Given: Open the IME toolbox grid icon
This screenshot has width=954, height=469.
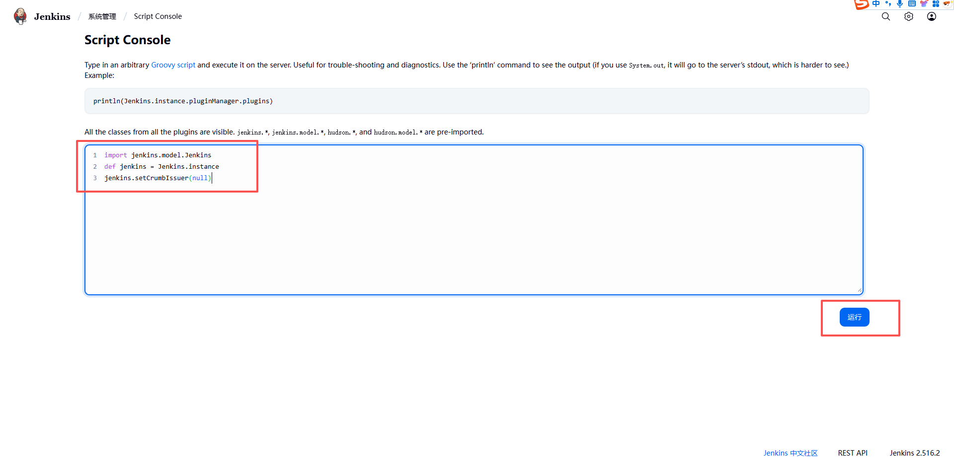Looking at the screenshot, I should pyautogui.click(x=936, y=4).
